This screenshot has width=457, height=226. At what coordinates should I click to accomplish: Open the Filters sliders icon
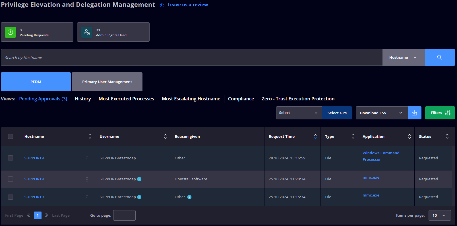tap(448, 113)
